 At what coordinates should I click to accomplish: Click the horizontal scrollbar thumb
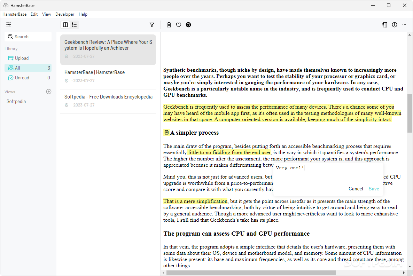(251, 273)
